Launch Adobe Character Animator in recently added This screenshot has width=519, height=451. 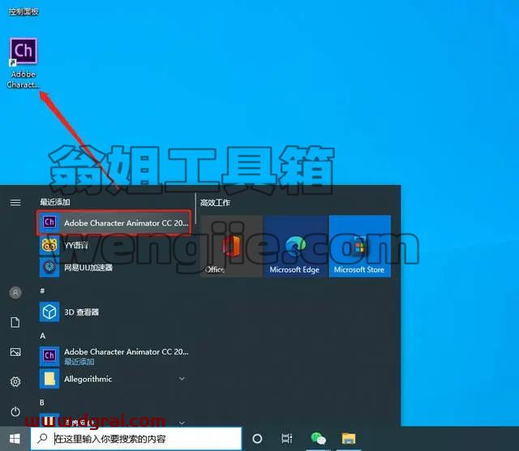point(114,222)
